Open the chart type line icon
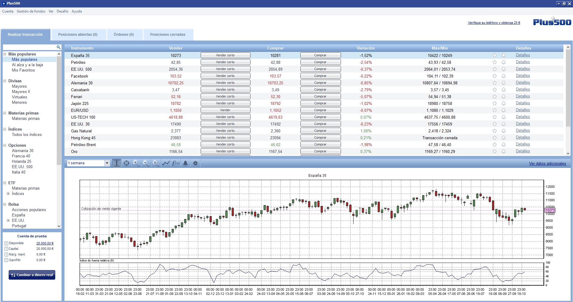The height and width of the screenshot is (302, 573). (166, 163)
